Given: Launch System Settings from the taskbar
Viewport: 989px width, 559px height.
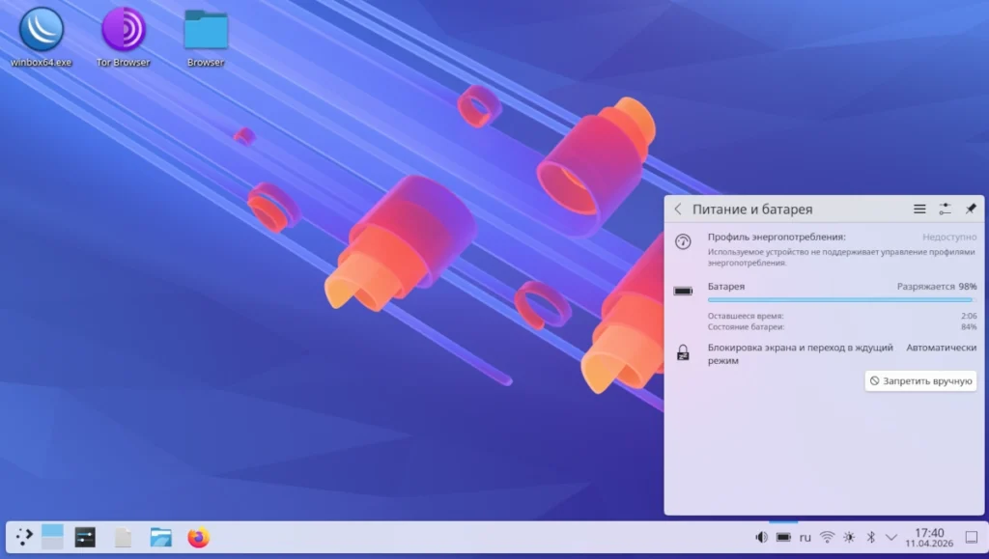Looking at the screenshot, I should (85, 538).
